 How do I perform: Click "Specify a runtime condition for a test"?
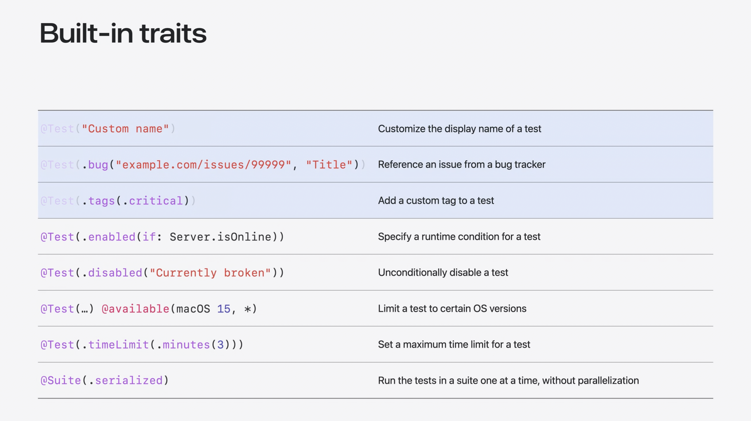tap(459, 237)
